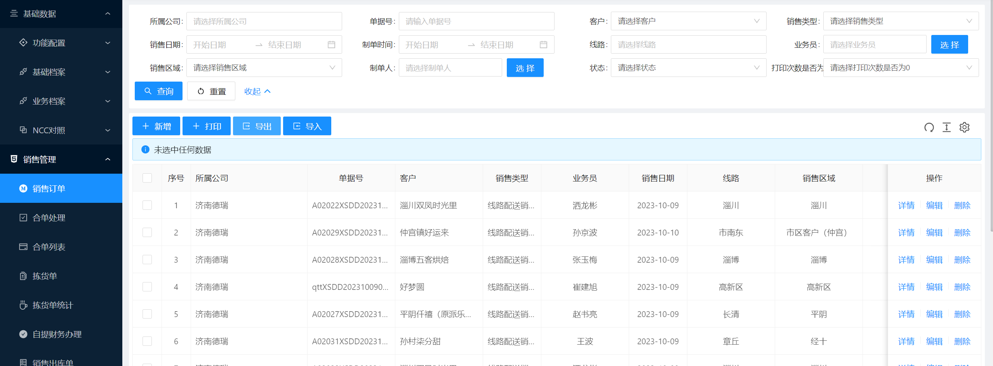Click the 所属公司 input field
This screenshot has width=993, height=366.
tap(264, 21)
